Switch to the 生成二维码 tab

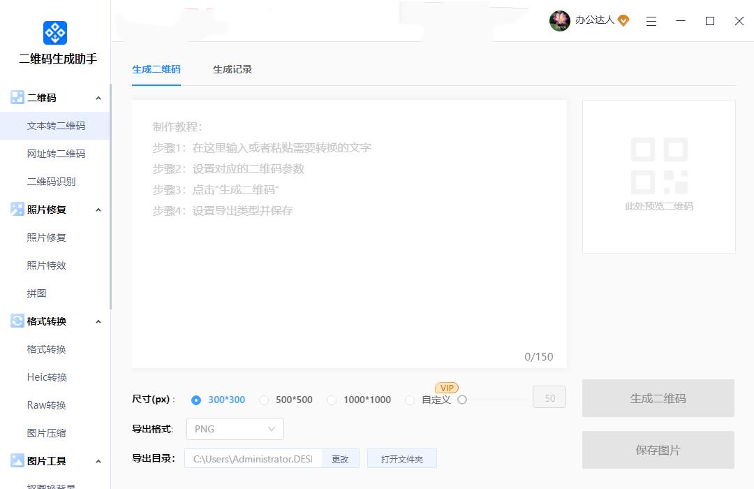pos(156,70)
